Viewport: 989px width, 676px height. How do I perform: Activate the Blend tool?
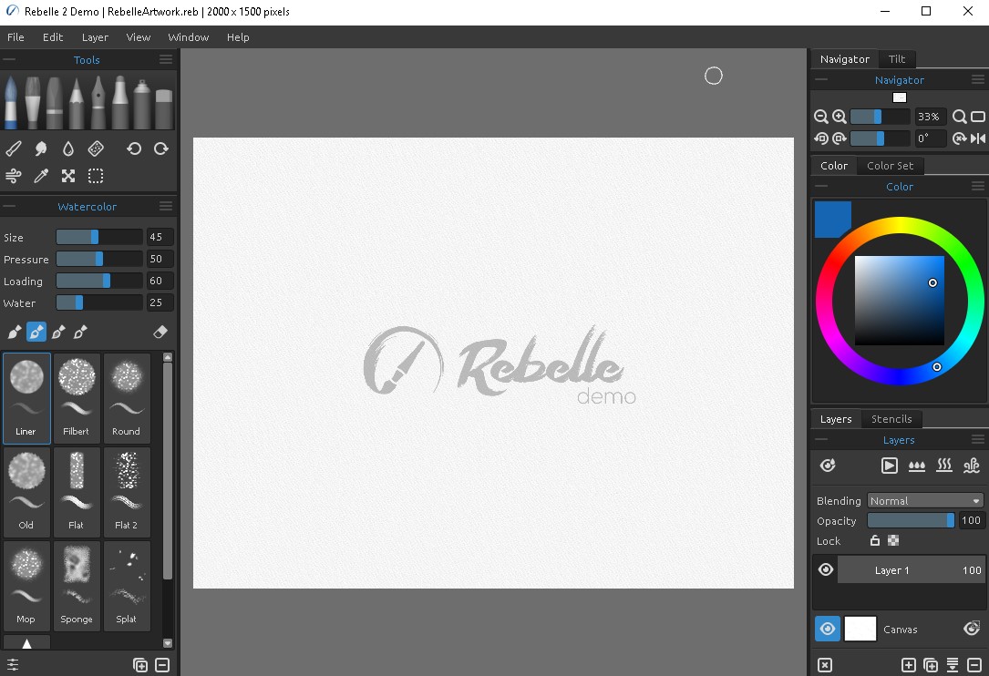(x=40, y=148)
